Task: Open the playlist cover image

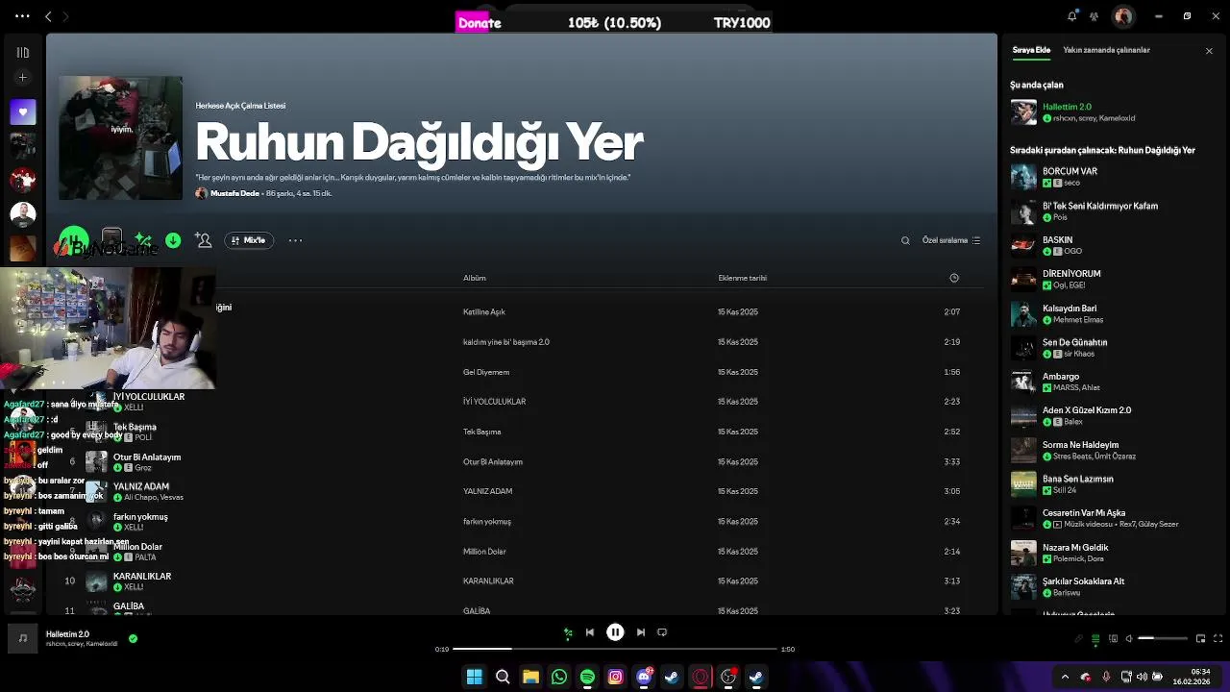Action: tap(120, 137)
